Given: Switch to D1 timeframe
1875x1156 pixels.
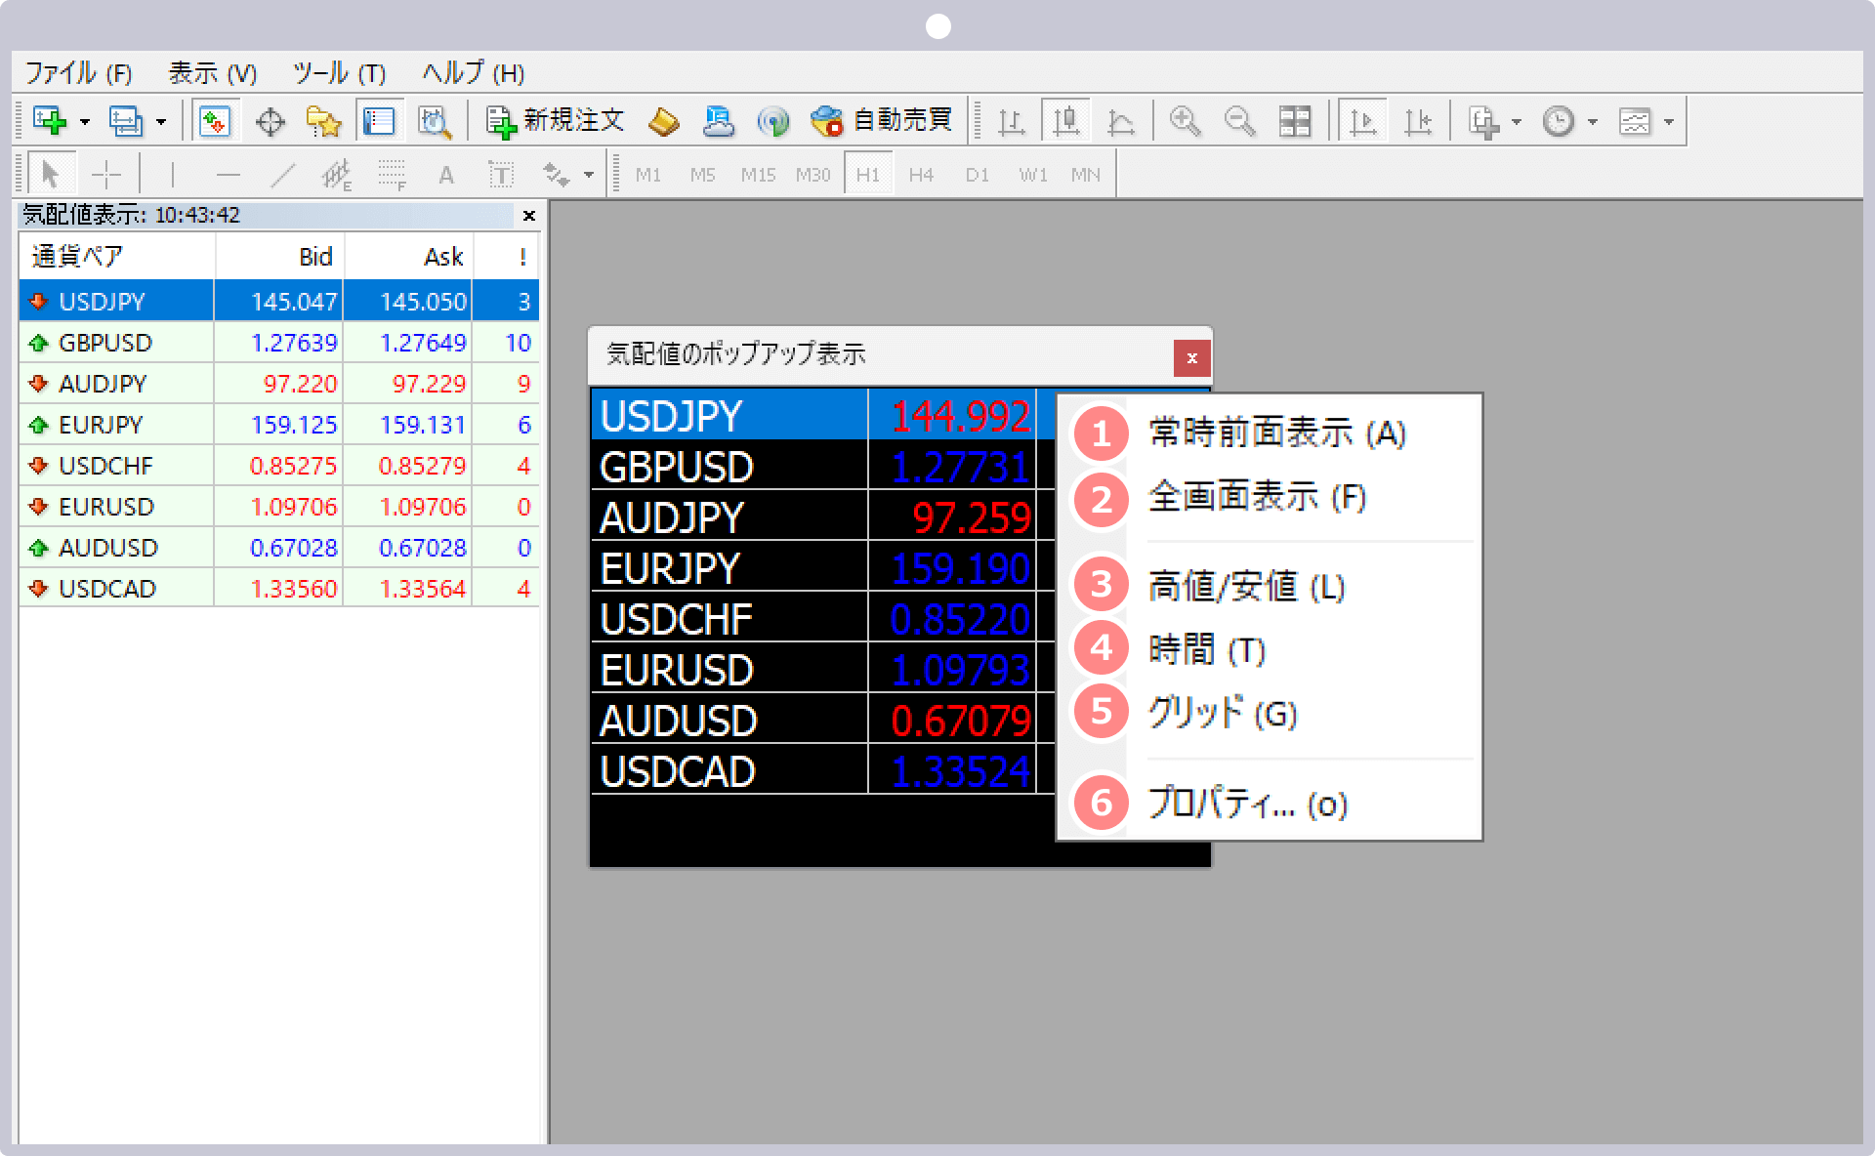Looking at the screenshot, I should click(978, 175).
